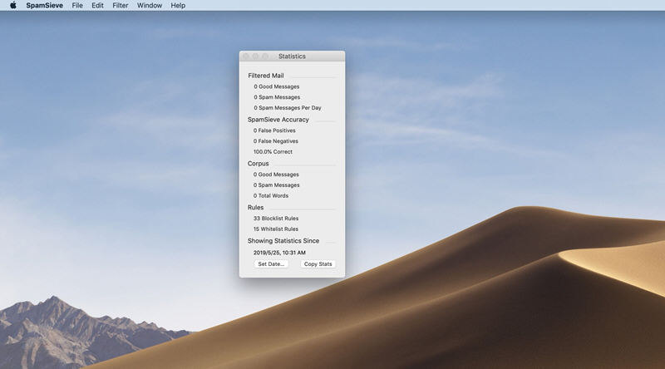Click '33 Blocklist Rules' entry
665x369 pixels.
point(276,219)
